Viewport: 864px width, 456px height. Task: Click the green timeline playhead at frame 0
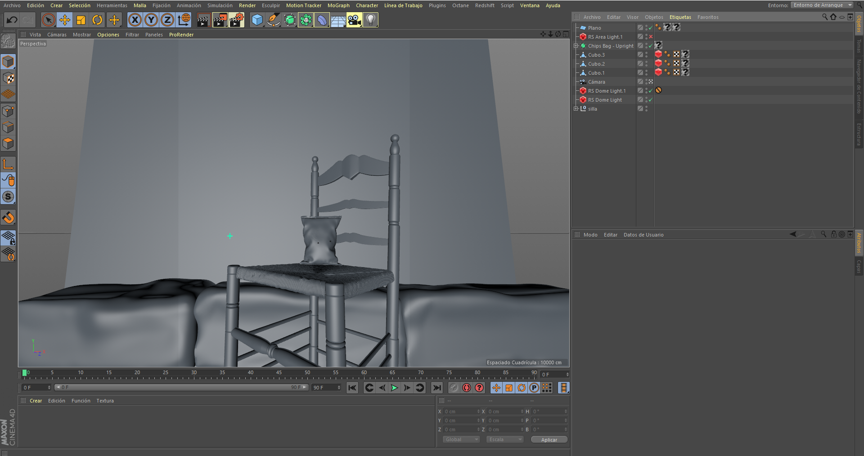point(25,373)
